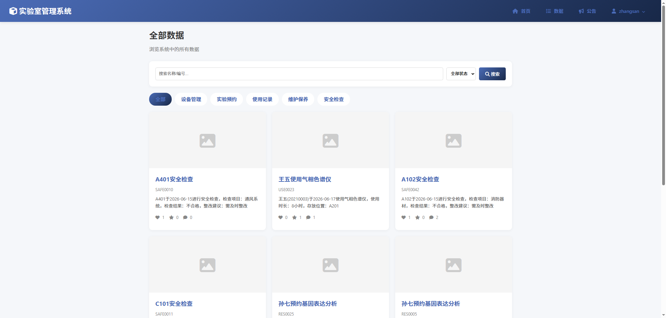Click the comment bubble on A102安全检查 card
This screenshot has width=666, height=318.
(431, 218)
